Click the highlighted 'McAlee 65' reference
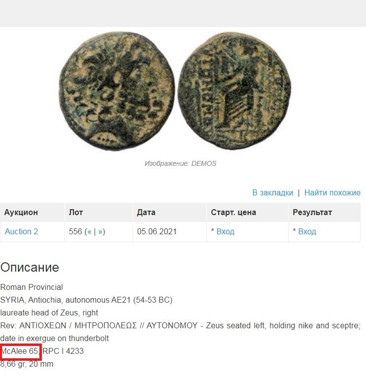The image size is (366, 376). 19,351
